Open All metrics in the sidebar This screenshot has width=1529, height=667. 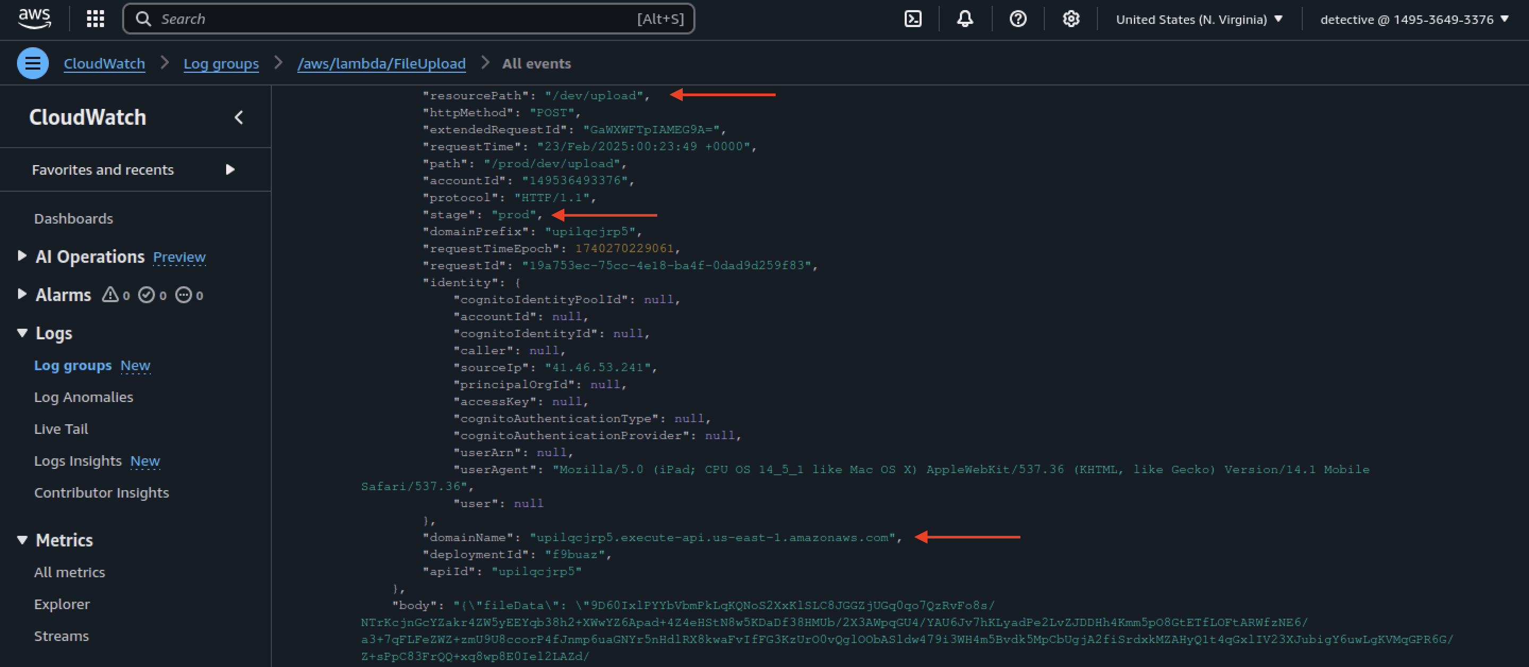[x=70, y=572]
